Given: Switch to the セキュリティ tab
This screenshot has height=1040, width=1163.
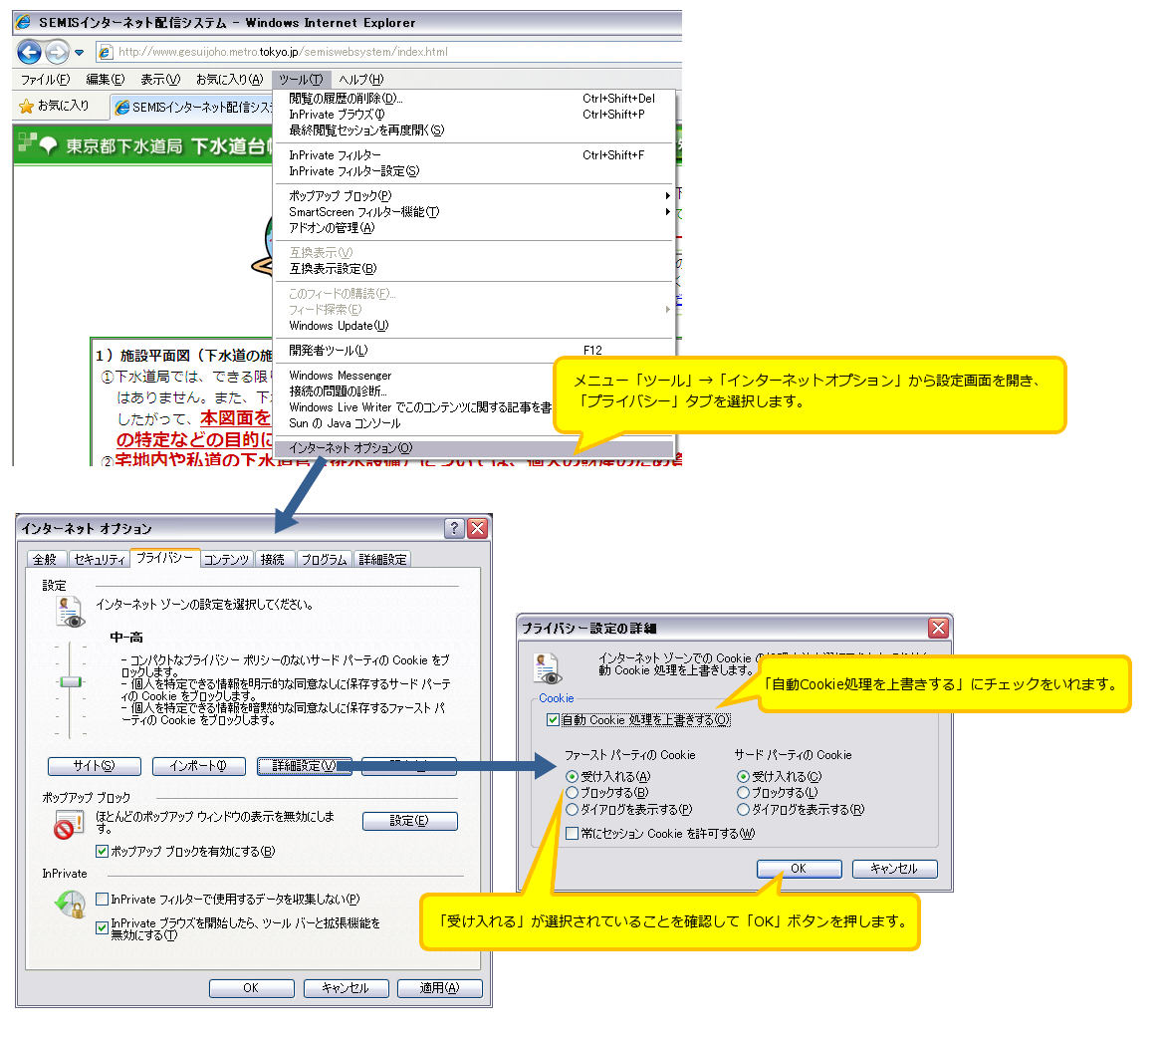Looking at the screenshot, I should pyautogui.click(x=100, y=559).
